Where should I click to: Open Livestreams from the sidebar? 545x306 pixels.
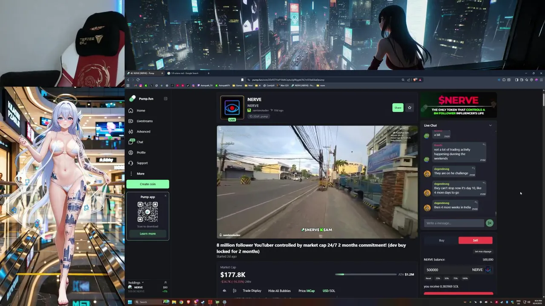pos(144,121)
